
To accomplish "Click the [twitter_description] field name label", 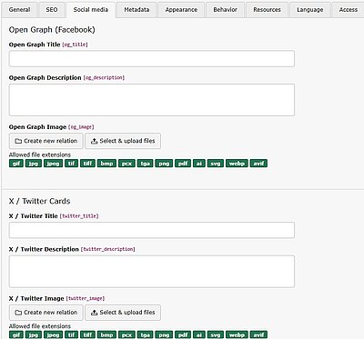I will (x=107, y=249).
